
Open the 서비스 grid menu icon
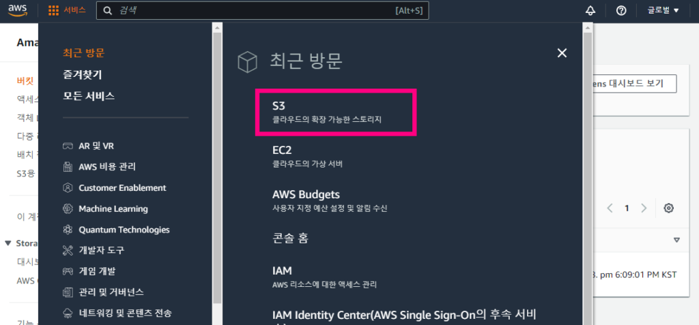tap(53, 11)
